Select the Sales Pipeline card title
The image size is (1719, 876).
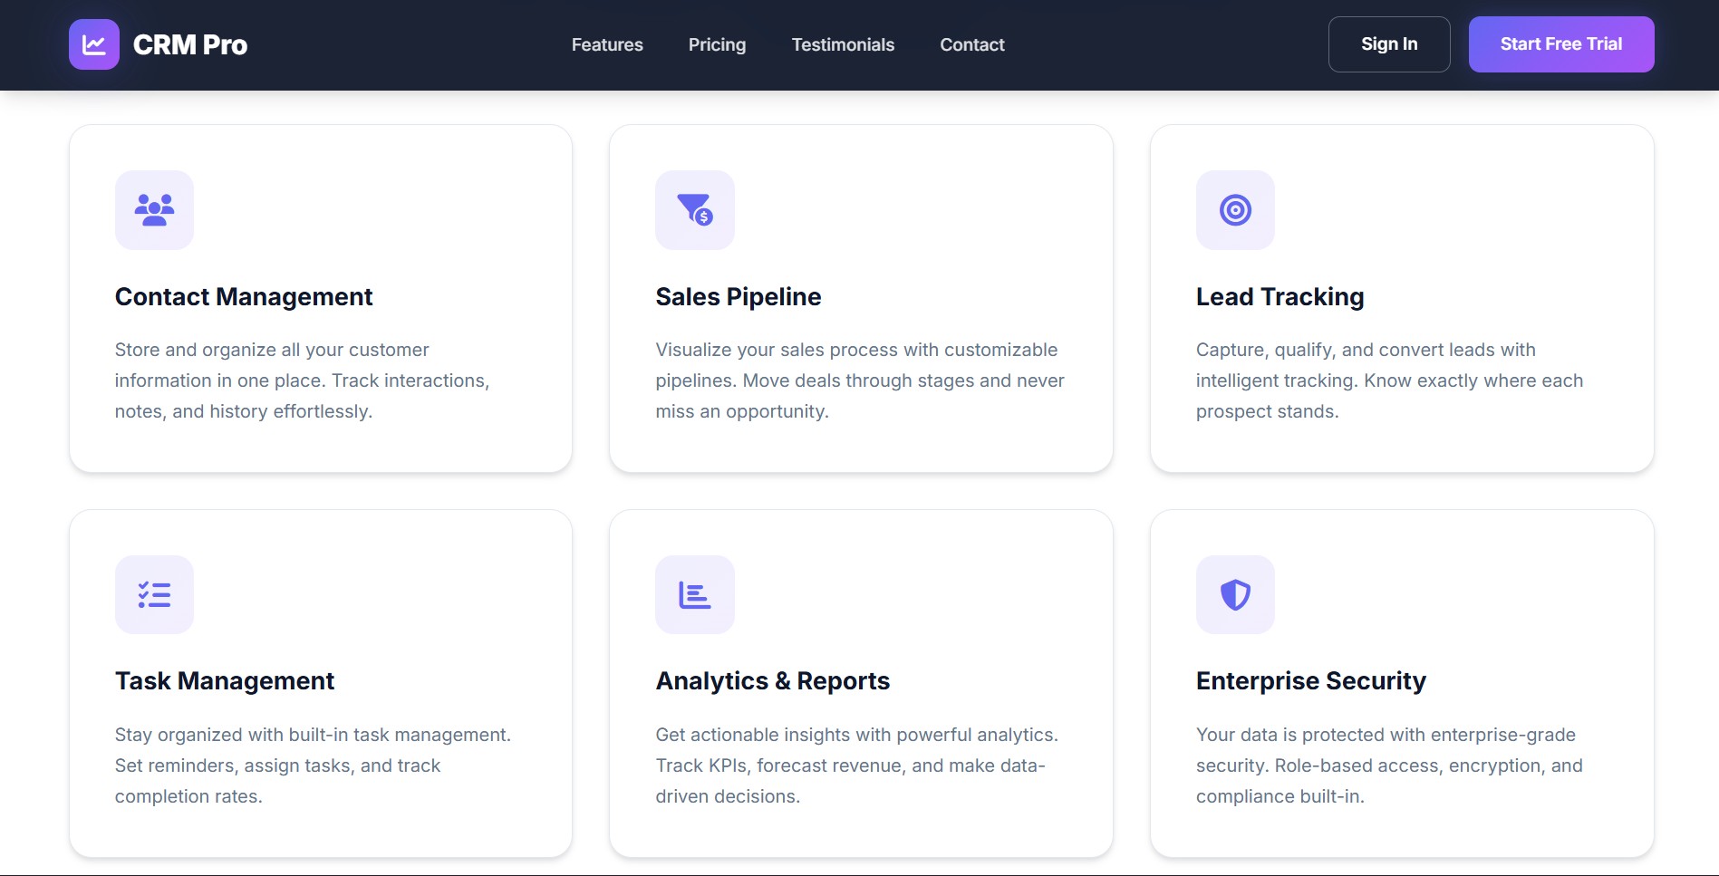click(738, 297)
